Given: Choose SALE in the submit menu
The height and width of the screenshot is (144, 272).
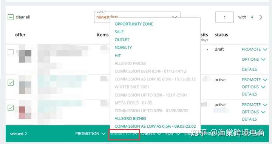Looking at the screenshot, I should [x=119, y=32].
